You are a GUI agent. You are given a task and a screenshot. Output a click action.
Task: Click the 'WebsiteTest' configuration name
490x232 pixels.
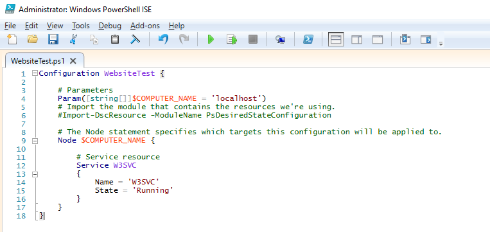129,73
